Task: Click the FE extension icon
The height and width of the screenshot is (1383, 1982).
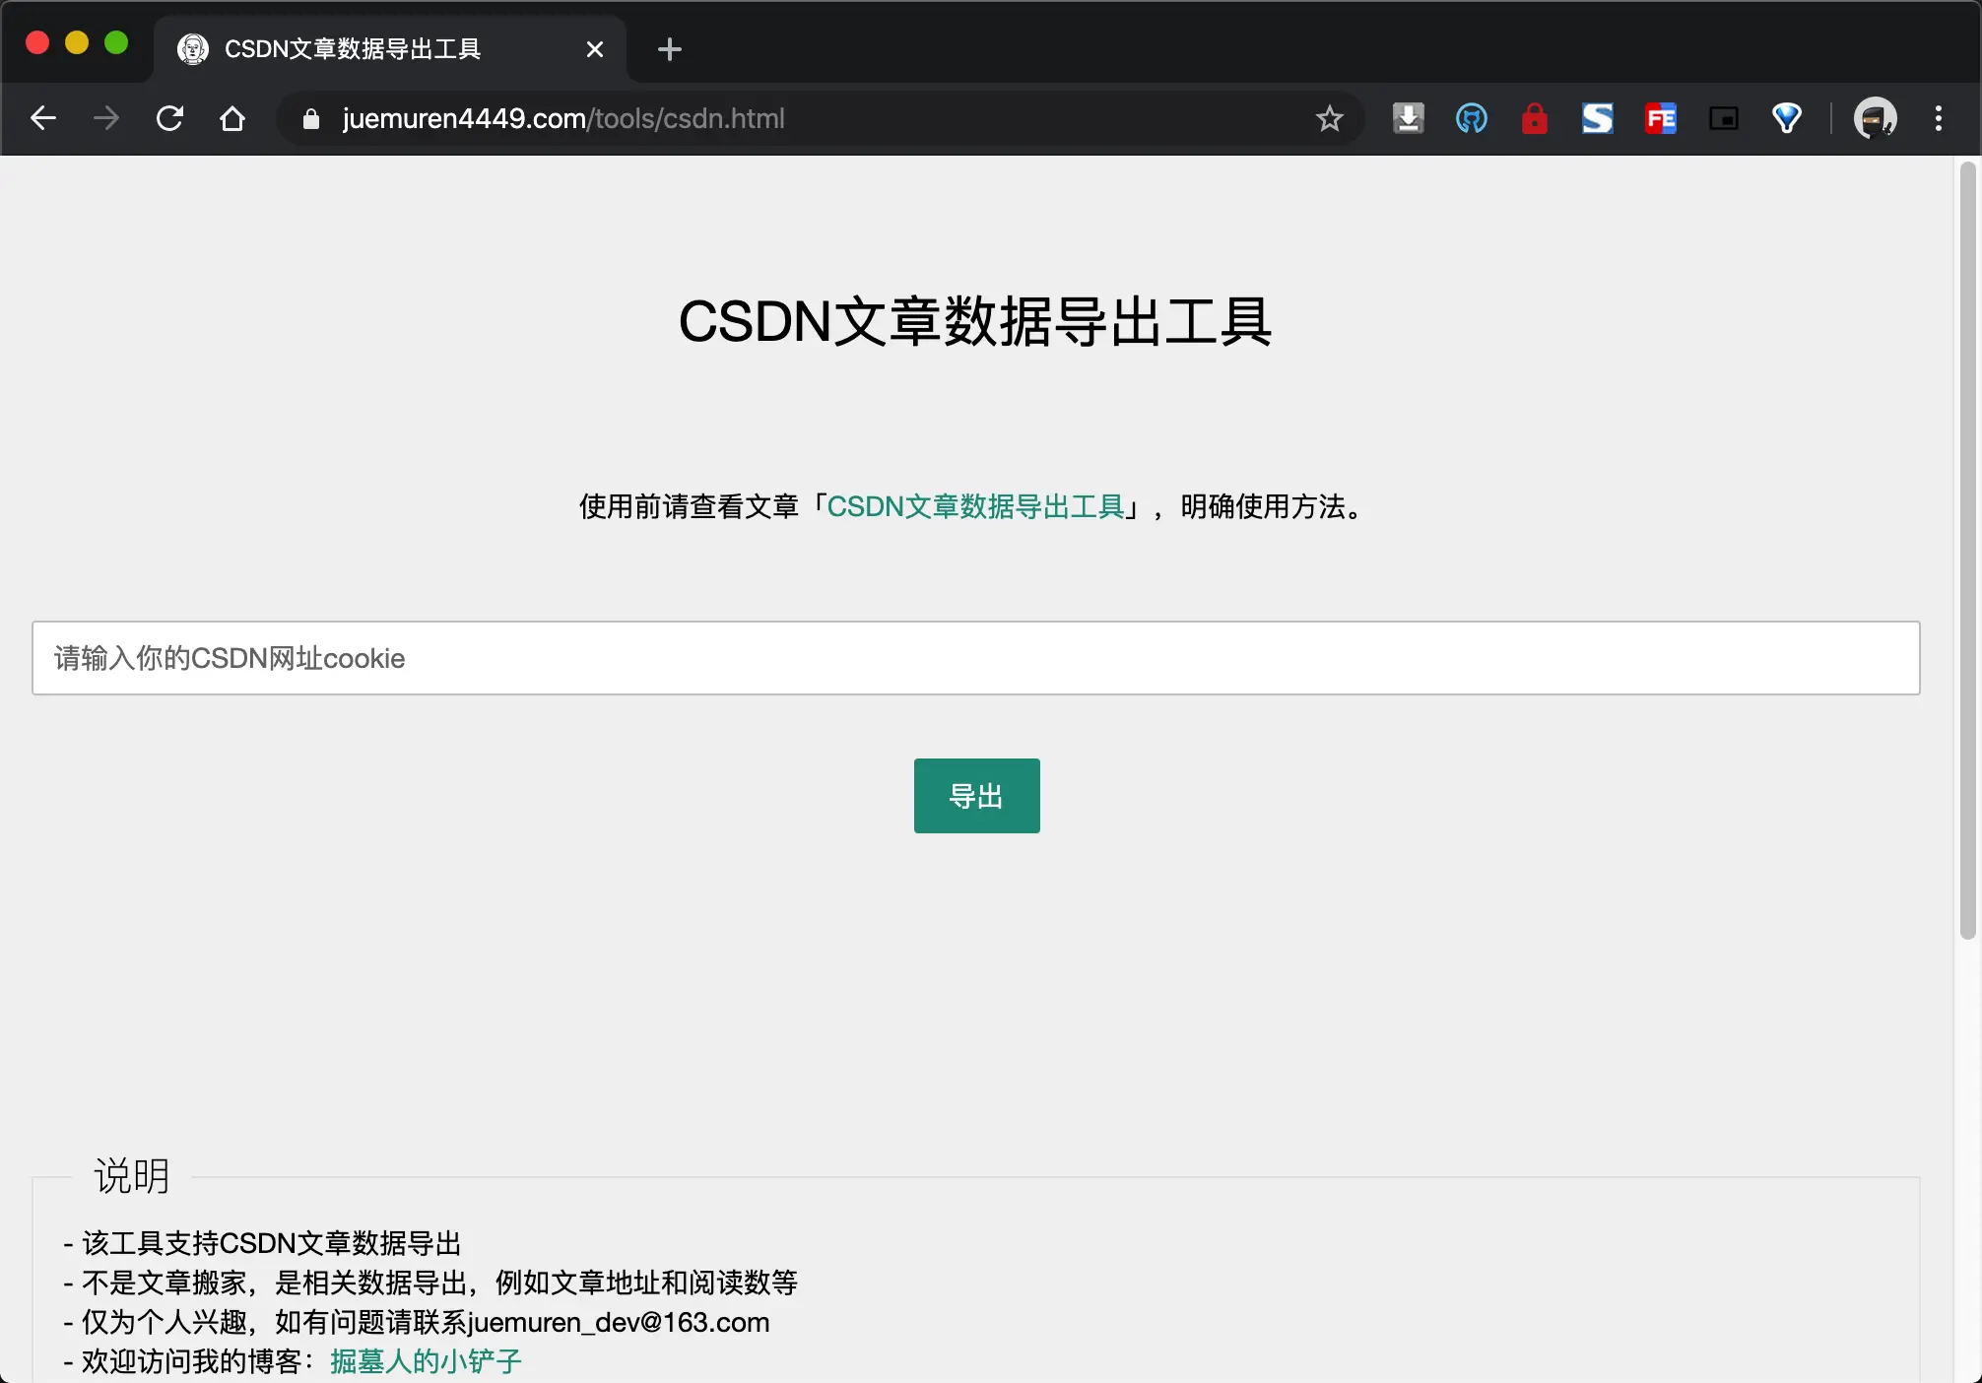Action: 1661,118
